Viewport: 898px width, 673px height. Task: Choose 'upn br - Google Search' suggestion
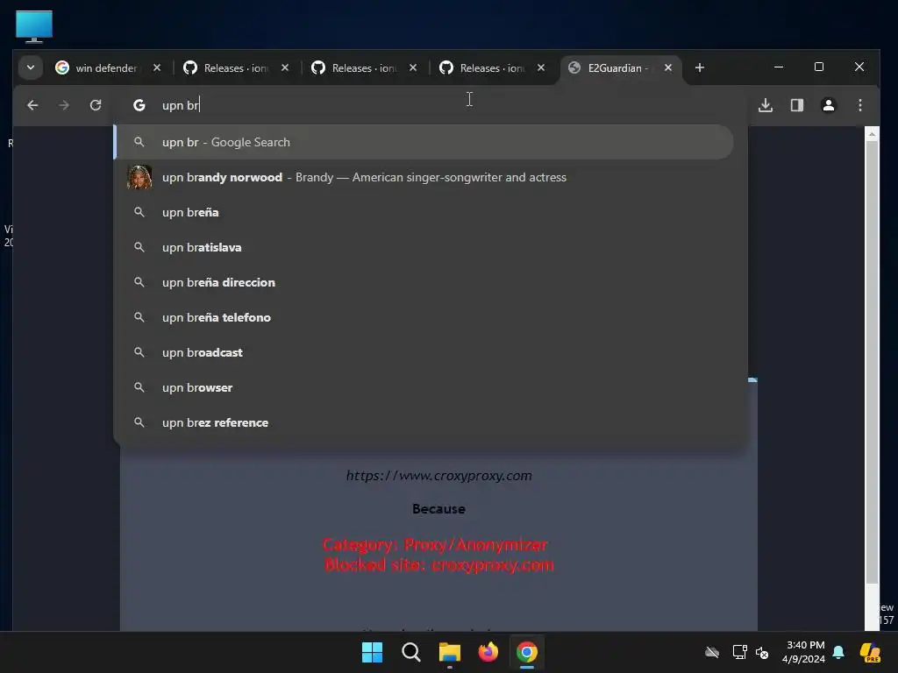424,142
